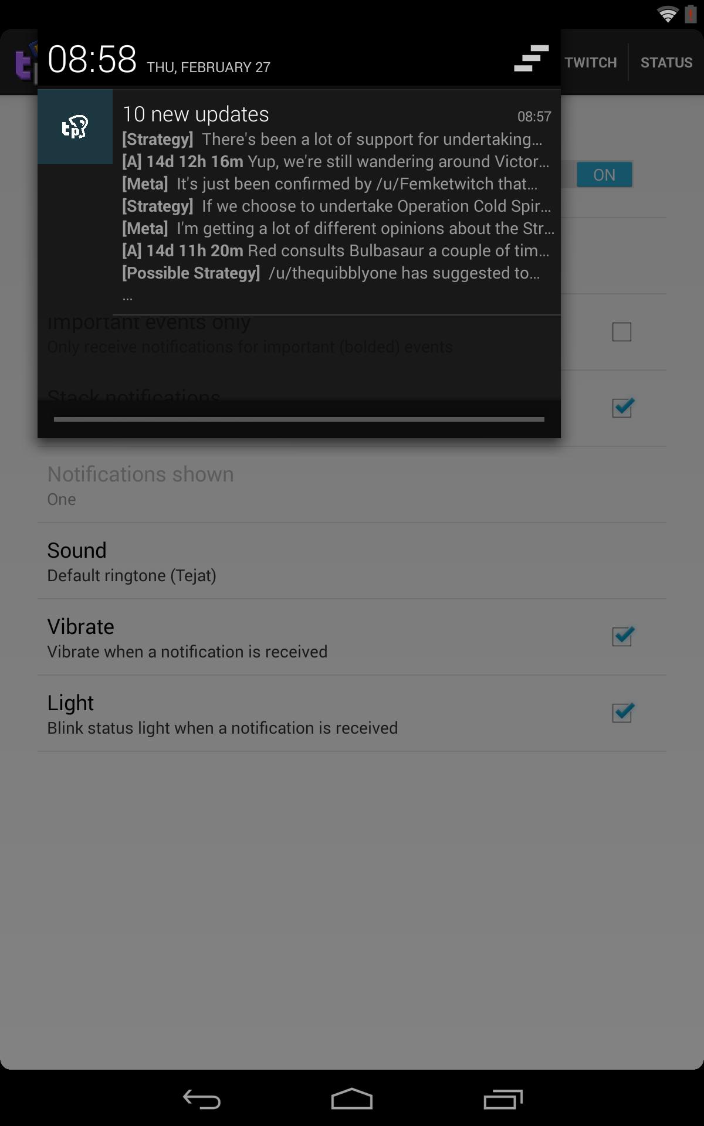Screen dimensions: 704x1126
Task: Toggle the Vibrate checkbox
Action: pos(622,636)
